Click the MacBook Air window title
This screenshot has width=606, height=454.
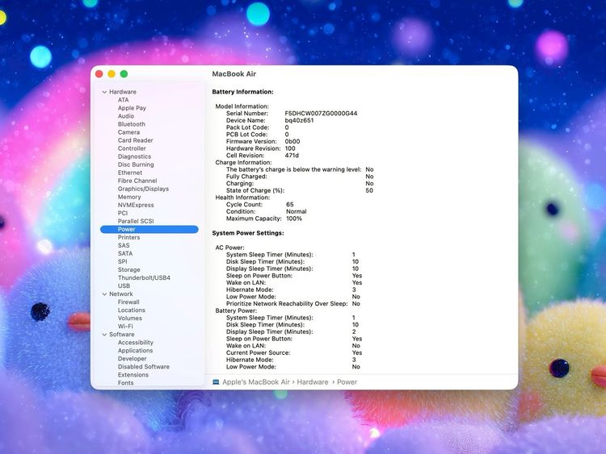pos(234,74)
